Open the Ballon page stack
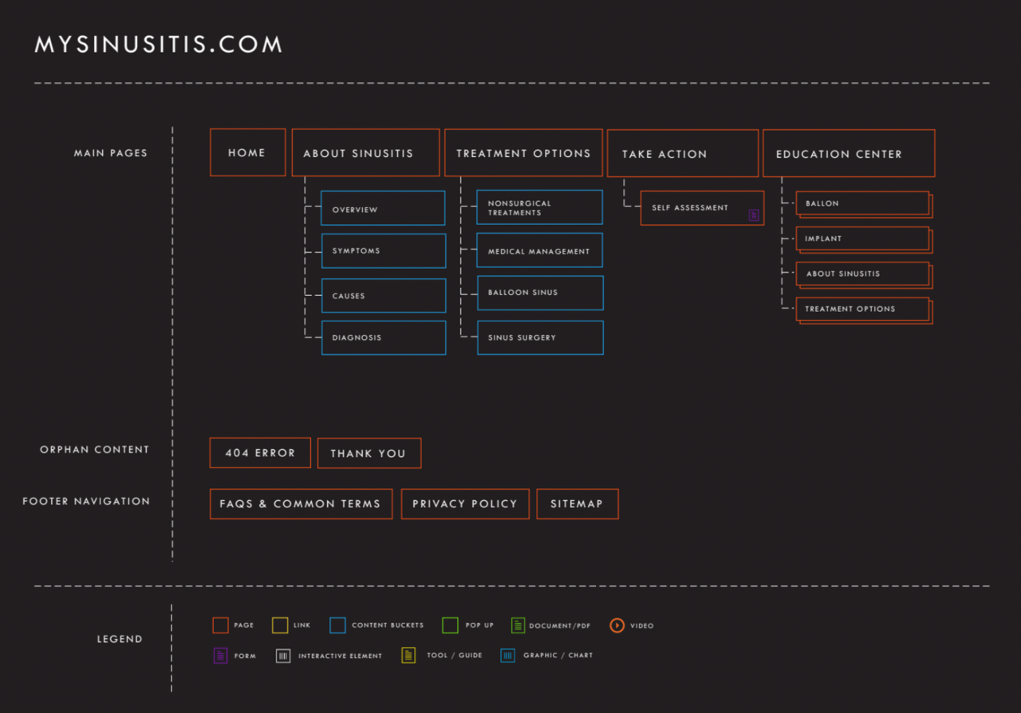 (864, 204)
